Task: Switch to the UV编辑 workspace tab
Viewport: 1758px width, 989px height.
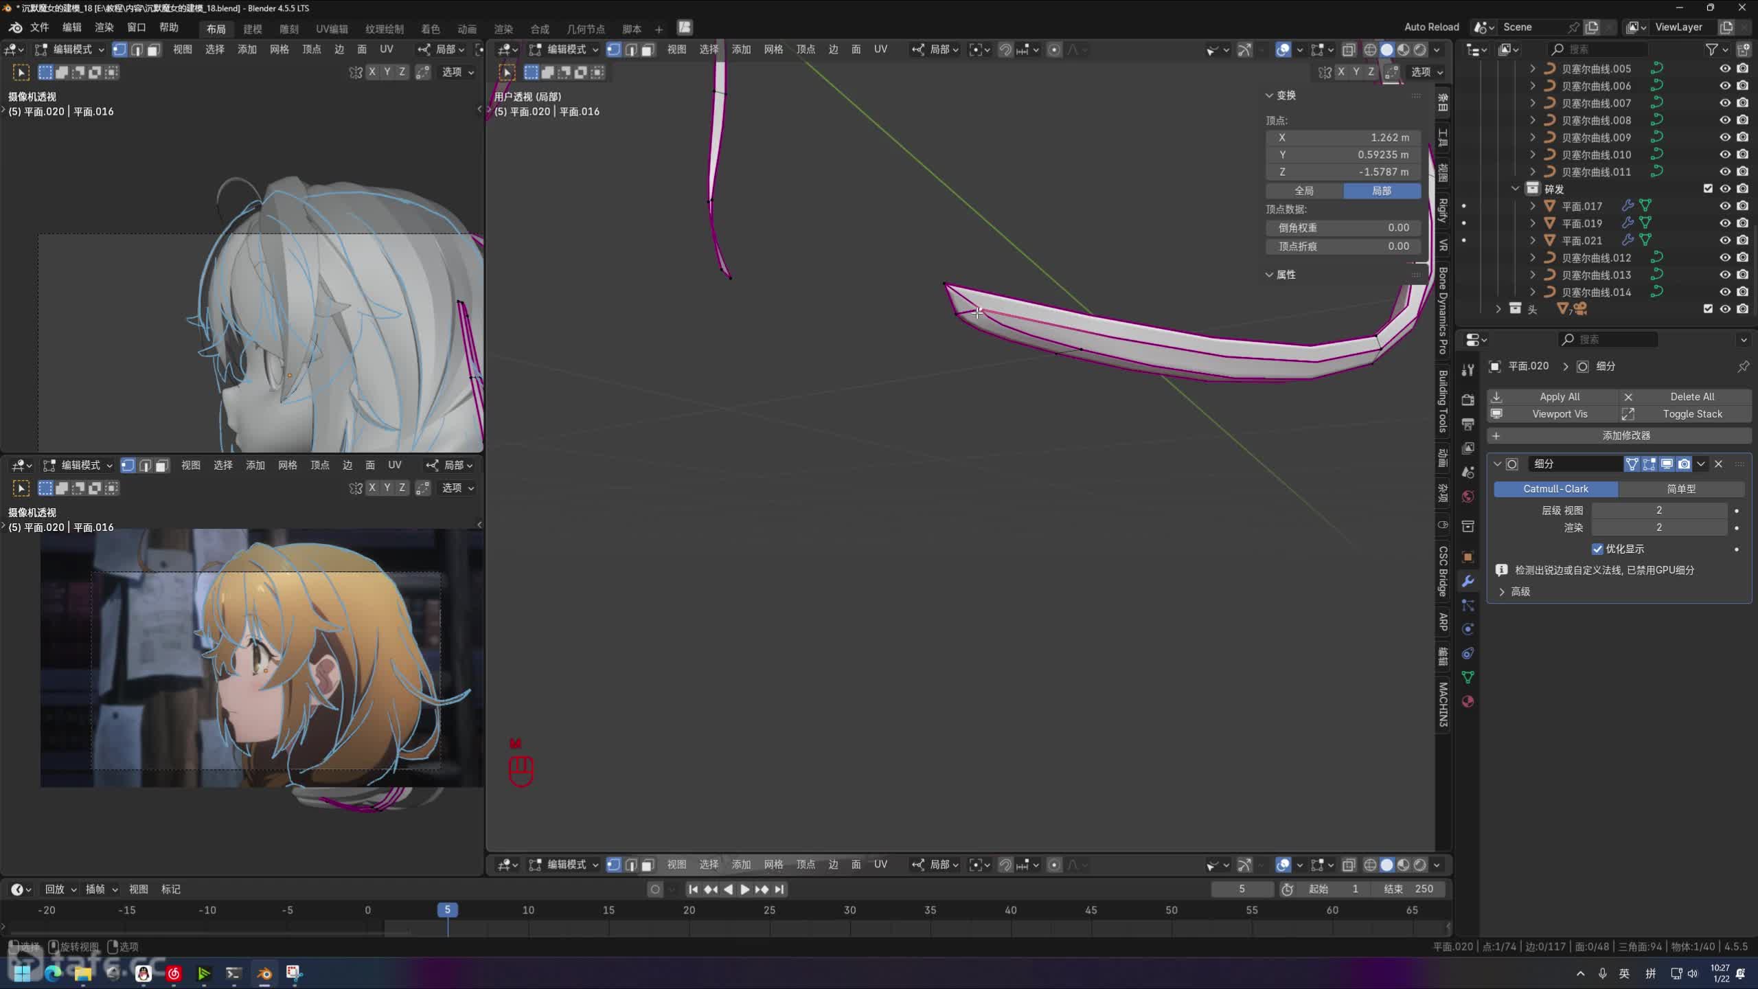Action: click(x=332, y=29)
